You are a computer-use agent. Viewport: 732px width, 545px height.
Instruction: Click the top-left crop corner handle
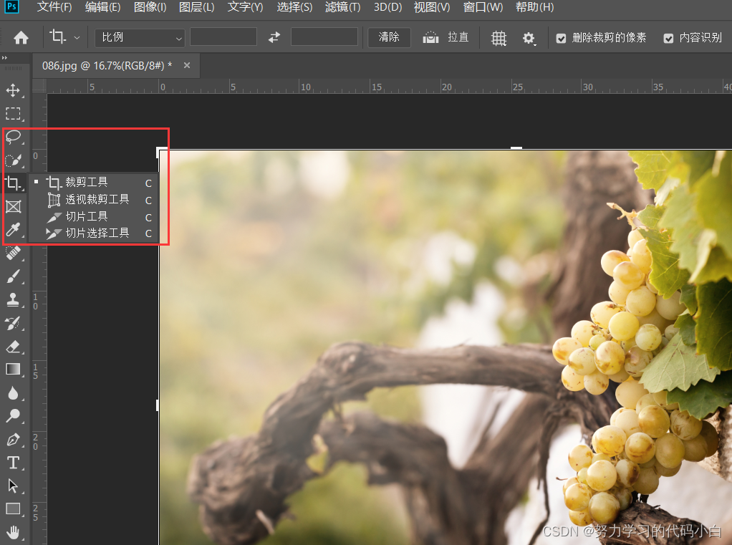click(162, 151)
